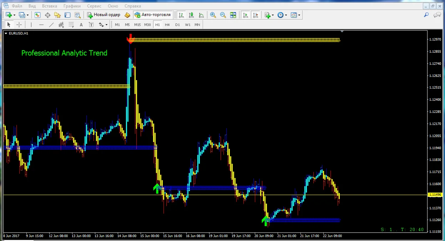This screenshot has height=241, width=445.
Task: Select the arrow Cursor tool
Action: pos(9,25)
